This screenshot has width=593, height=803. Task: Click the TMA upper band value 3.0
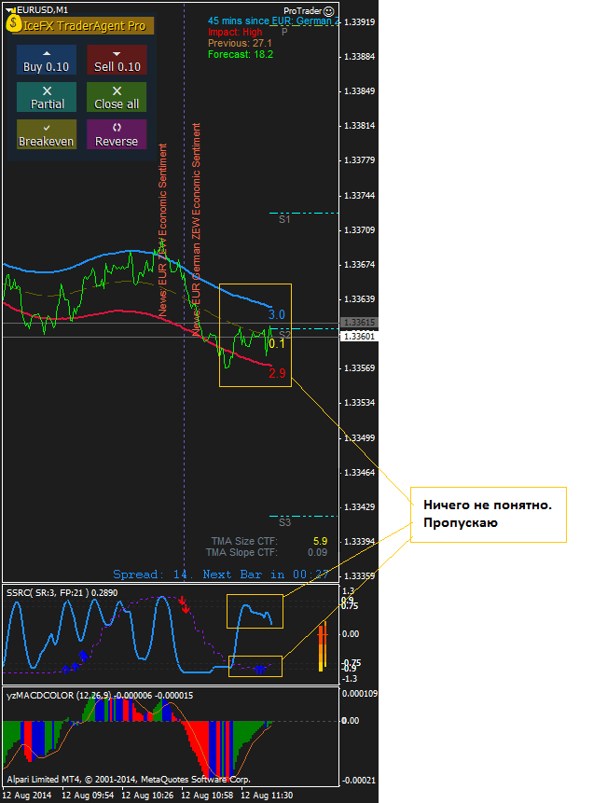pos(277,314)
